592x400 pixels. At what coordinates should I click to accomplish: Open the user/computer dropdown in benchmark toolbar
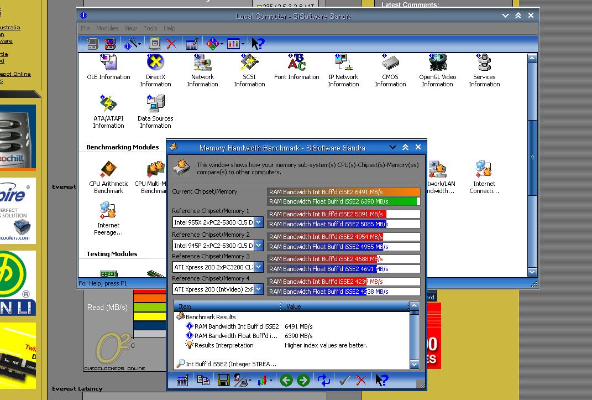[250, 380]
